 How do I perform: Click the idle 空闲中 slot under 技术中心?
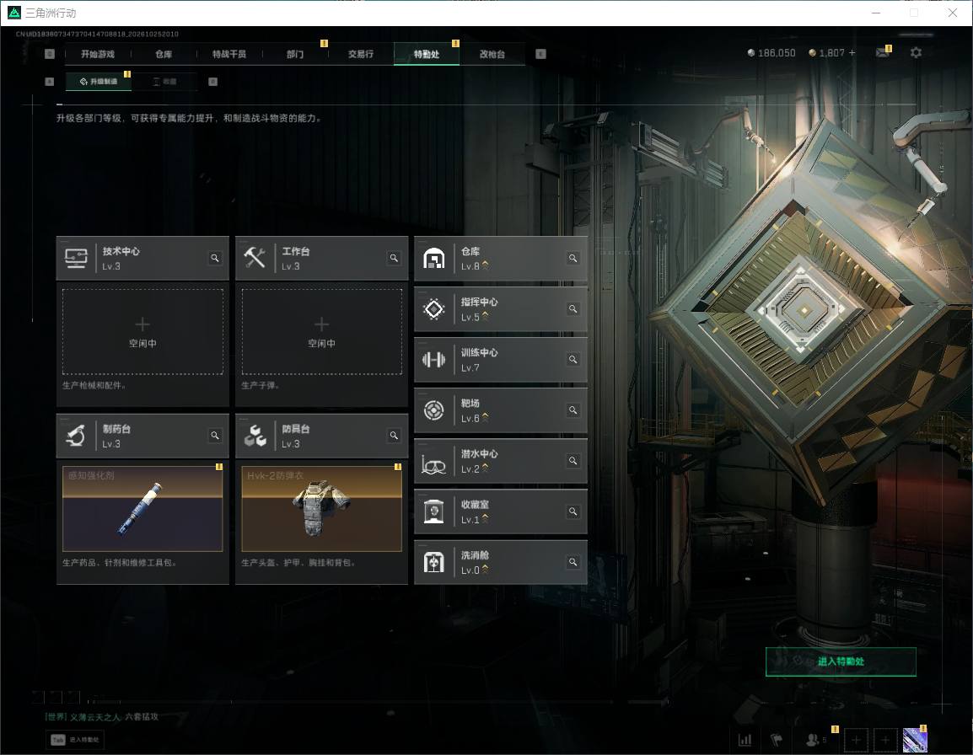coord(142,331)
